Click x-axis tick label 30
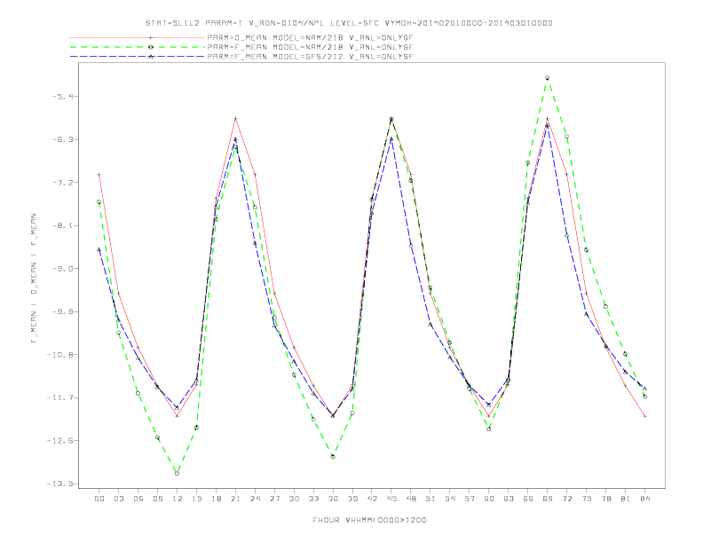The height and width of the screenshot is (543, 703). click(x=294, y=499)
